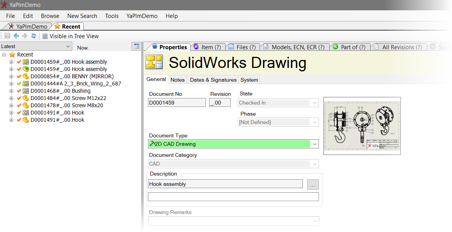This screenshot has width=452, height=232.
Task: Click the Visible in Tree View icon
Action: pyautogui.click(x=45, y=36)
